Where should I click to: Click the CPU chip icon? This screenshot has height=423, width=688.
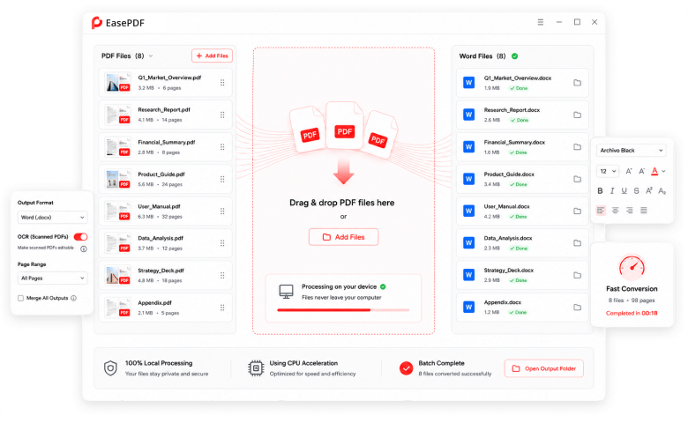[x=256, y=368]
